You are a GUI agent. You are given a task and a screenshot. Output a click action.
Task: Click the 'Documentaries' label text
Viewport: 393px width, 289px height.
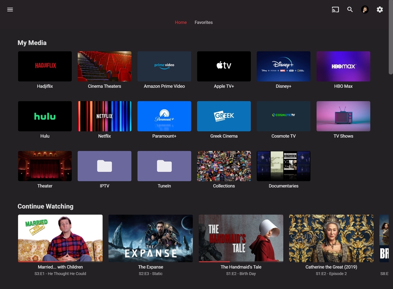pyautogui.click(x=284, y=186)
